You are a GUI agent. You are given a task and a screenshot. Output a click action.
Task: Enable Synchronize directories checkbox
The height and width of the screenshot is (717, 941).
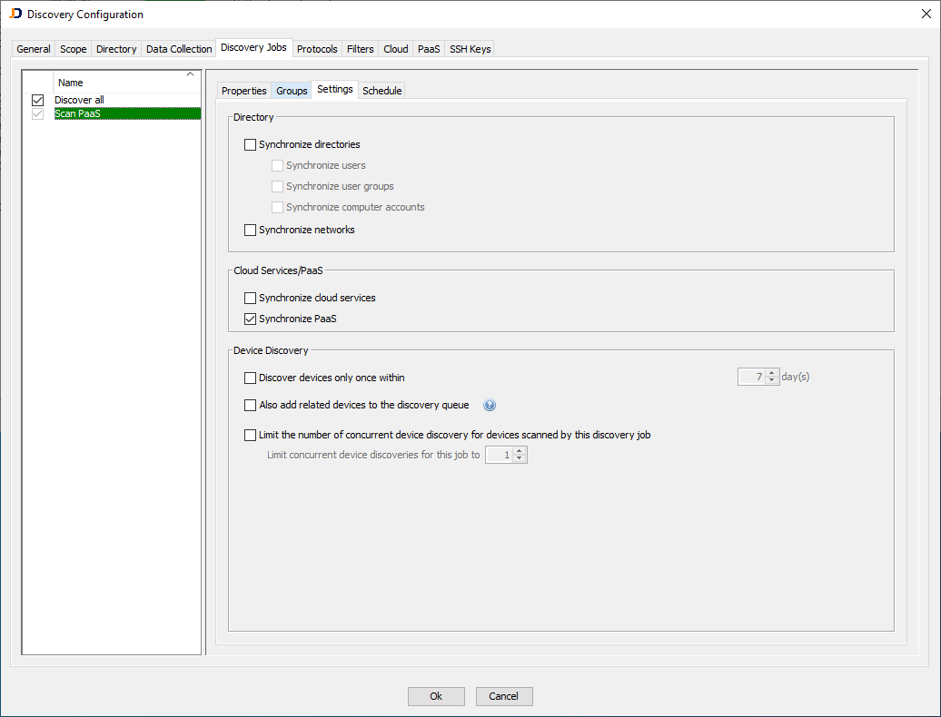tap(251, 144)
